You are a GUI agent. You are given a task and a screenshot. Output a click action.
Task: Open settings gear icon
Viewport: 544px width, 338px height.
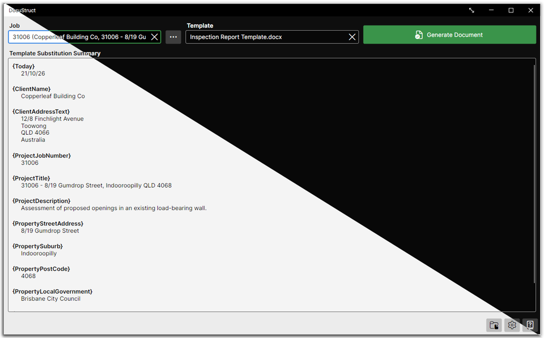pyautogui.click(x=512, y=325)
